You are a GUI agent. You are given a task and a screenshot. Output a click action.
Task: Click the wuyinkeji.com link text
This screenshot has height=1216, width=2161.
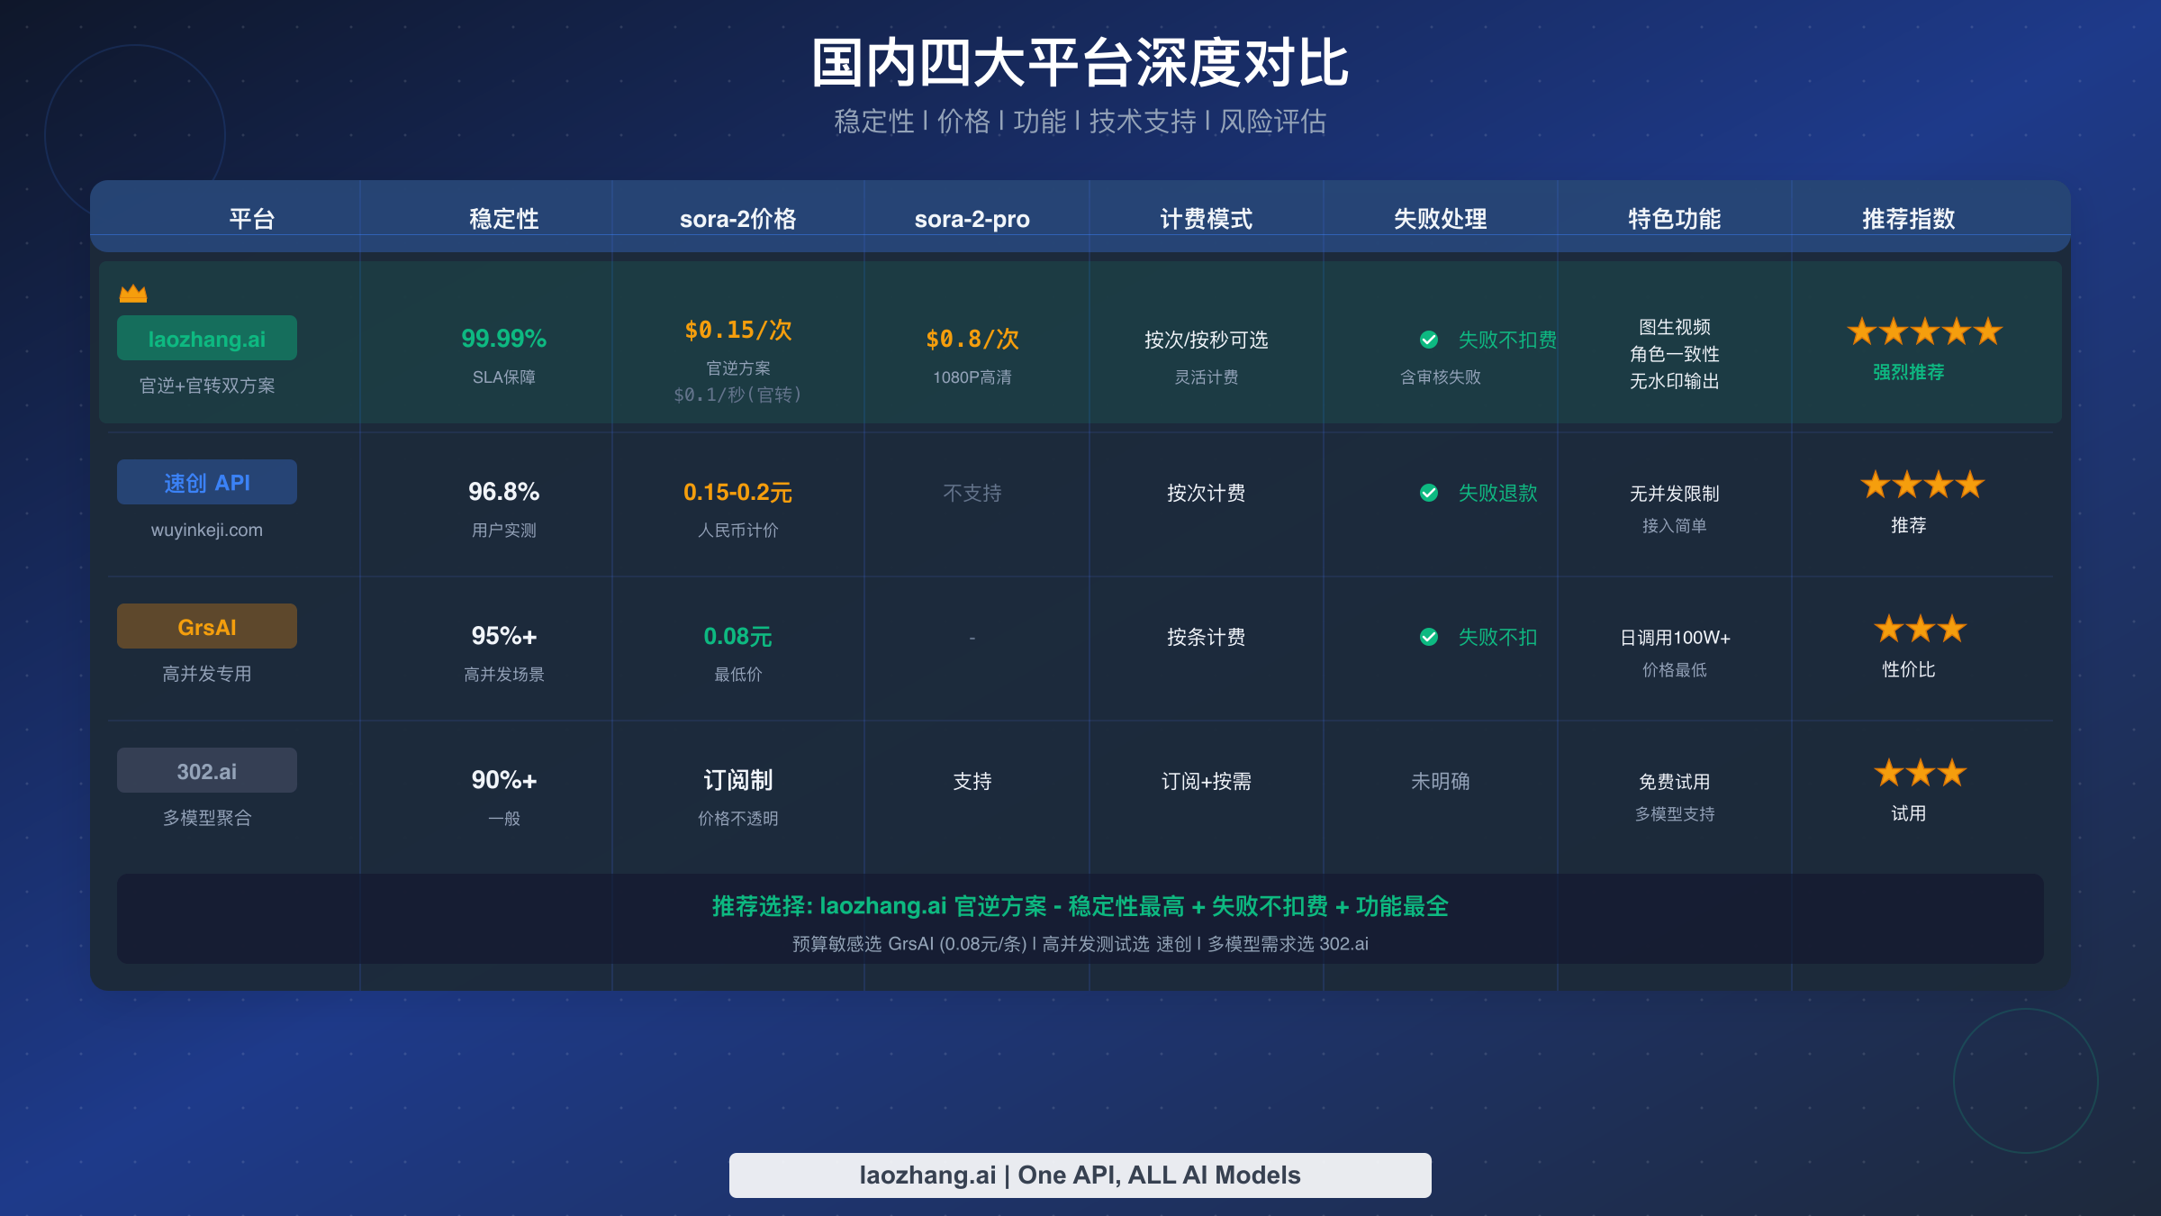(x=207, y=530)
